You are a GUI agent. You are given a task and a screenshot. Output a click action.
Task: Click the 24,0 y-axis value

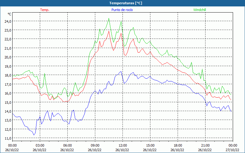click(x=8, y=21)
